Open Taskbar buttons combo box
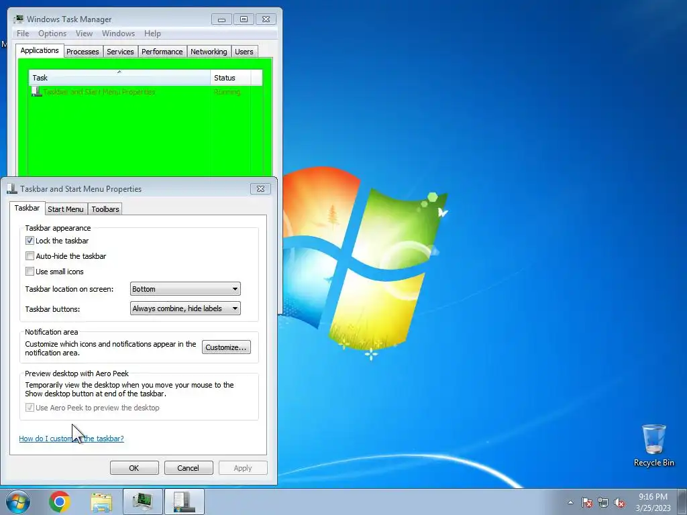 click(x=185, y=308)
